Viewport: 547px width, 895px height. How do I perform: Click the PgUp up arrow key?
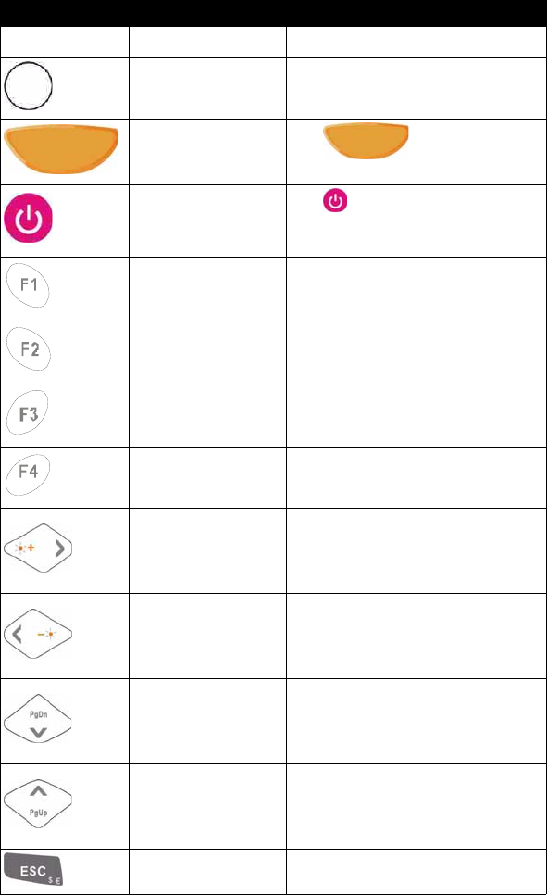38,803
